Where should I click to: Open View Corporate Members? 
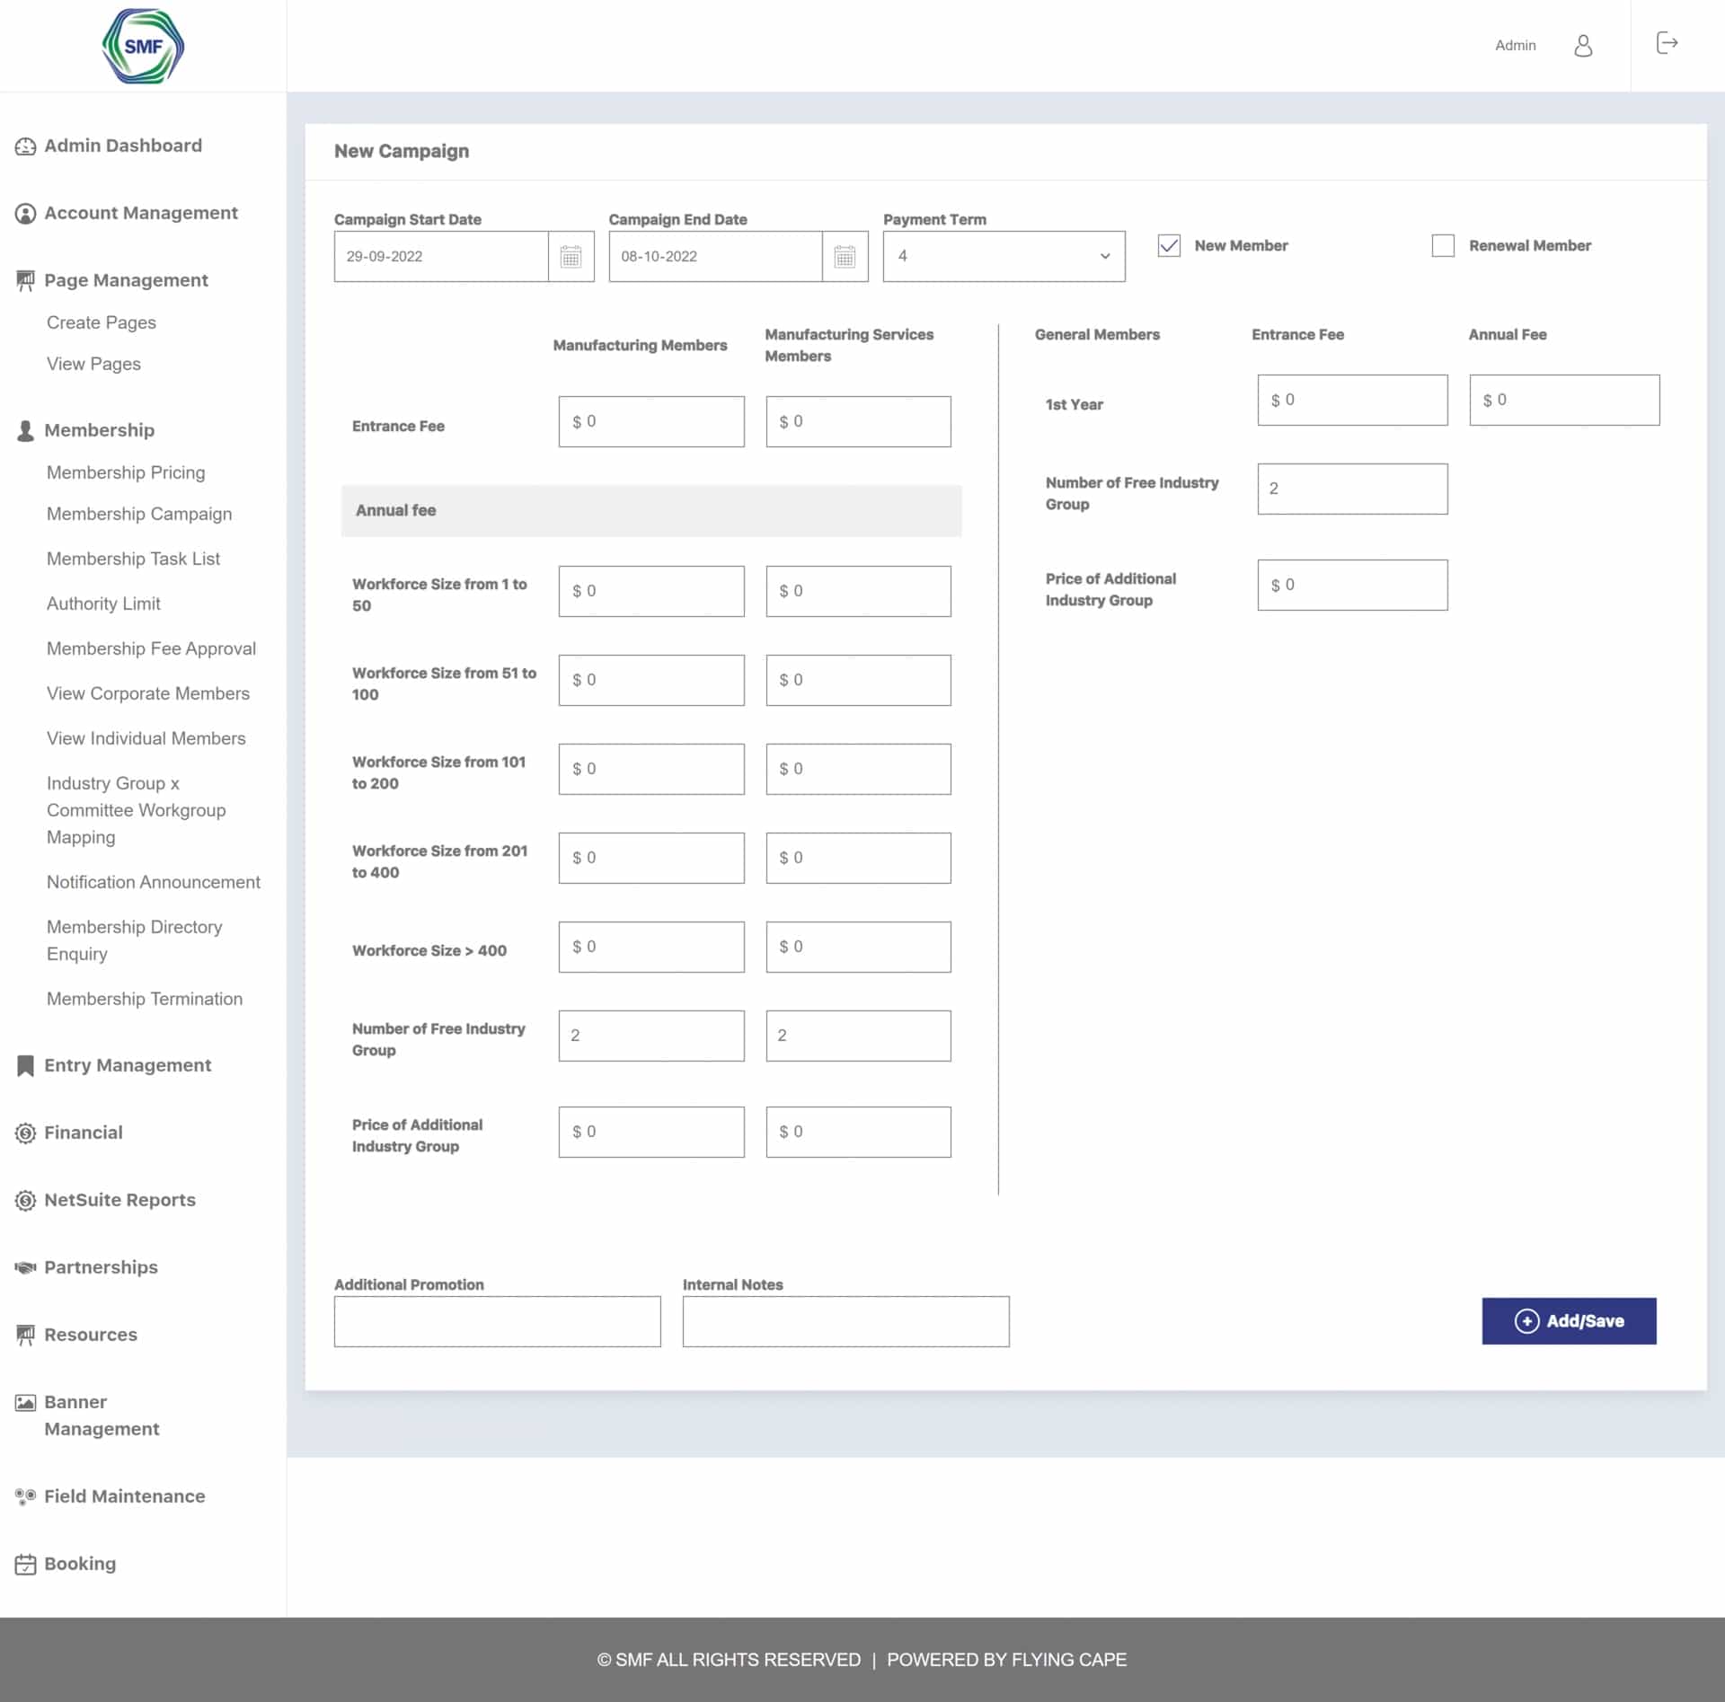(x=148, y=693)
